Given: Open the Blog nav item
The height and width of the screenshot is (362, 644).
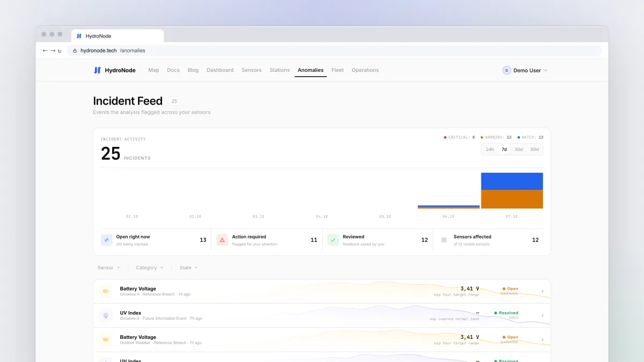Looking at the screenshot, I should click(x=193, y=70).
